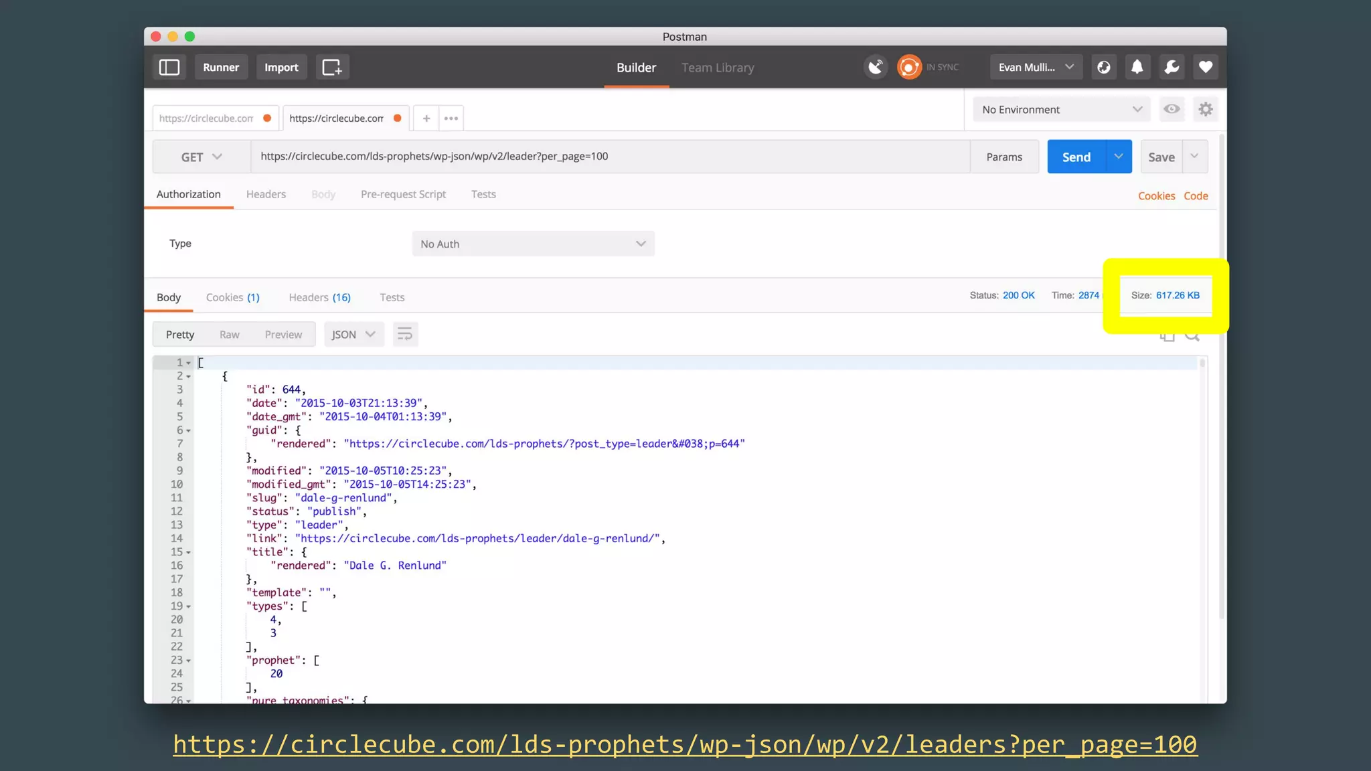Click the slug value "dale-g-renlund"
The image size is (1371, 771).
[x=343, y=497]
